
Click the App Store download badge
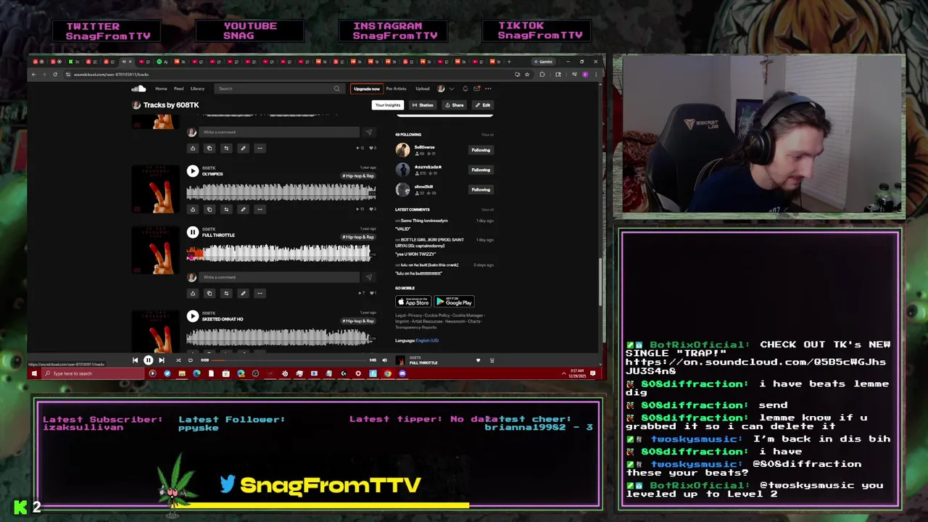[413, 302]
